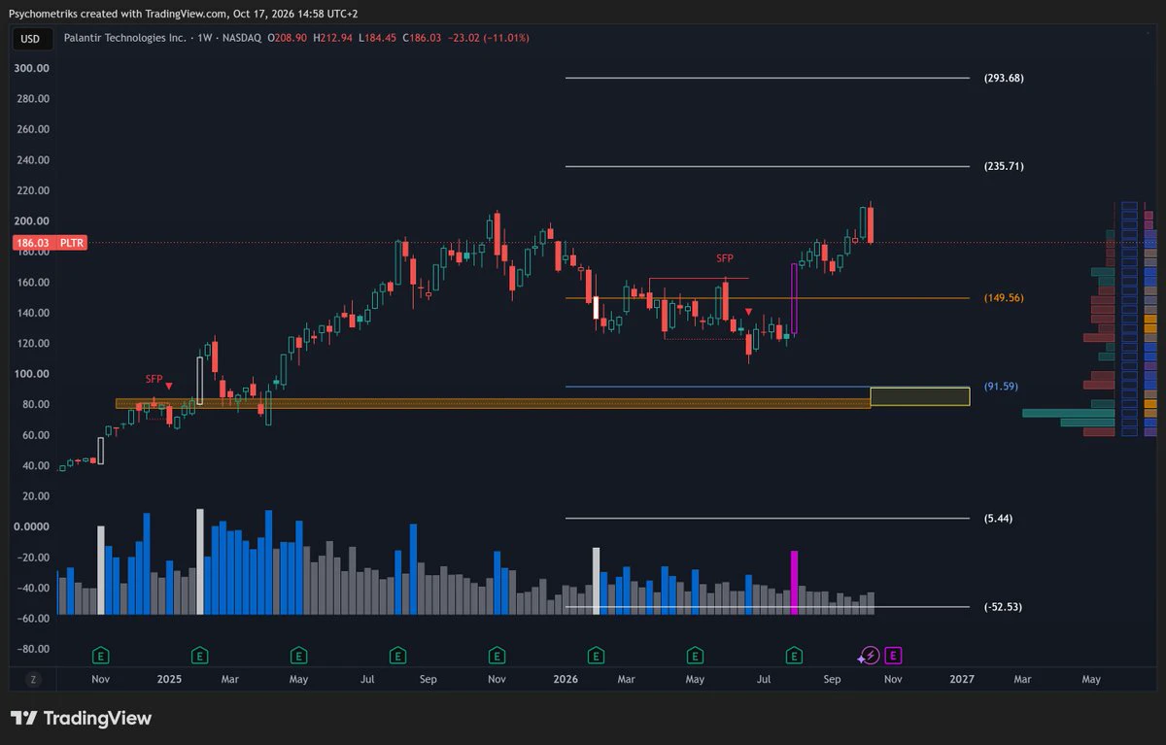Select the (235.71) level label
Image resolution: width=1166 pixels, height=745 pixels.
pos(1004,167)
